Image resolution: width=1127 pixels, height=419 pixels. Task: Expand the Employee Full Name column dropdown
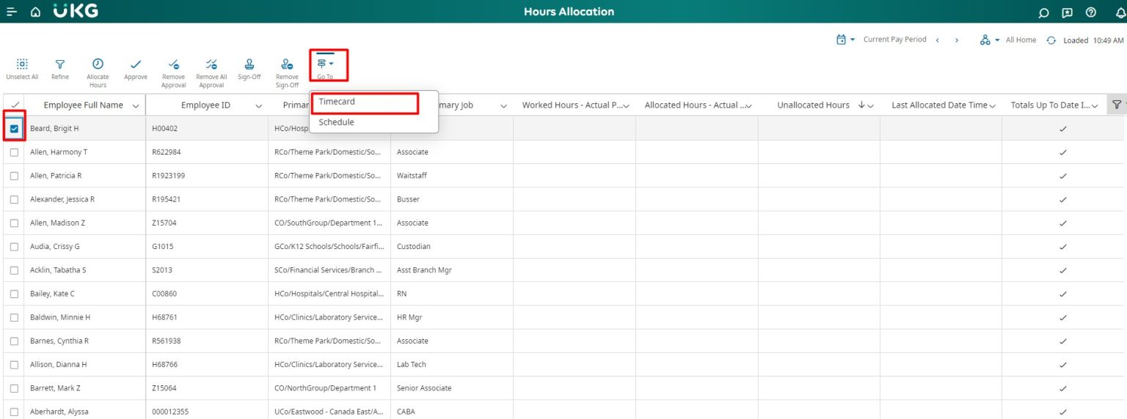point(135,105)
